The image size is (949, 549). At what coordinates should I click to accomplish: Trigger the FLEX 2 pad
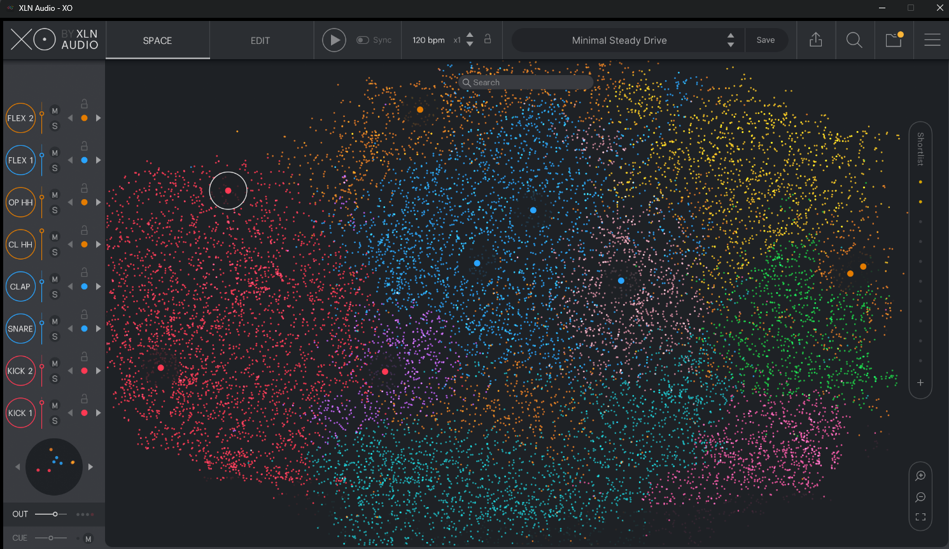coord(20,118)
